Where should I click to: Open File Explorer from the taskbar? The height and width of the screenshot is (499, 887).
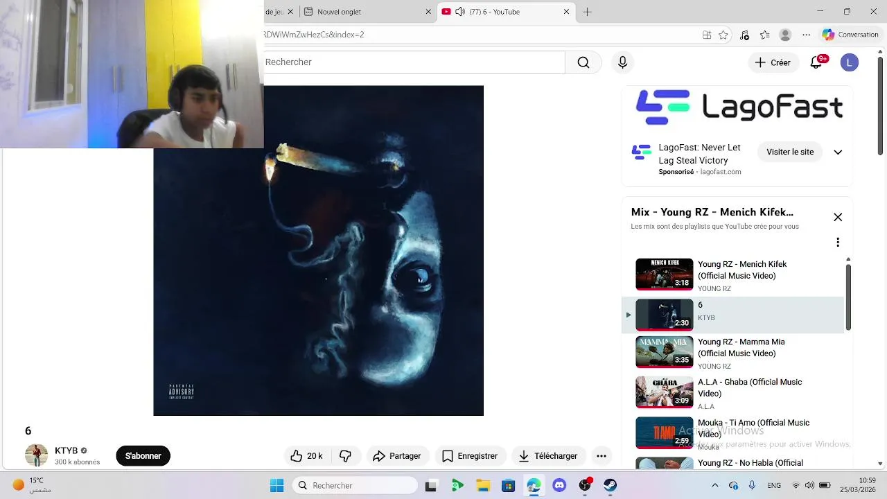(482, 485)
